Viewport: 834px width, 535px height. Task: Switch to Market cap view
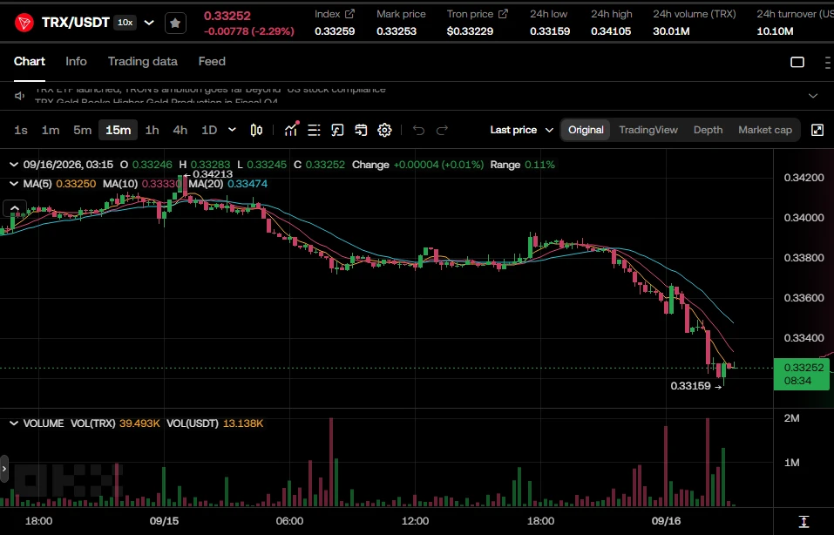[765, 130]
